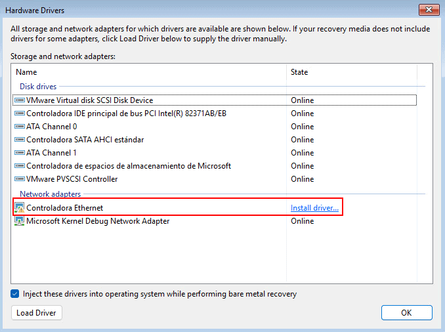
Task: Select the Controladora Ethernet adapter name
Action: pos(64,208)
